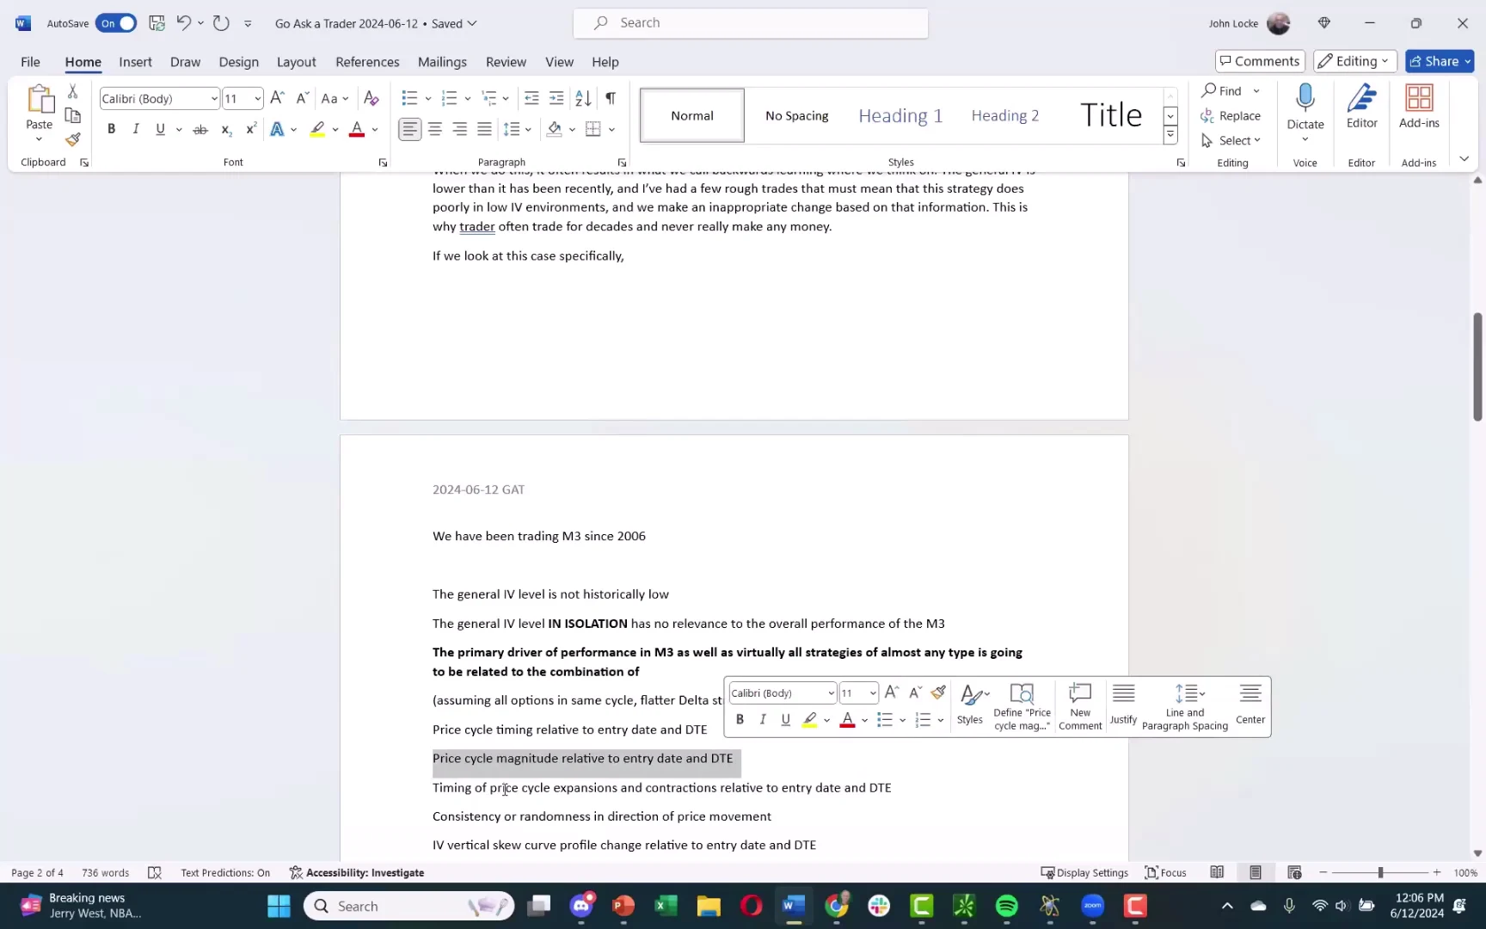Click the Copy icon in Clipboard group
1486x929 pixels.
click(73, 115)
